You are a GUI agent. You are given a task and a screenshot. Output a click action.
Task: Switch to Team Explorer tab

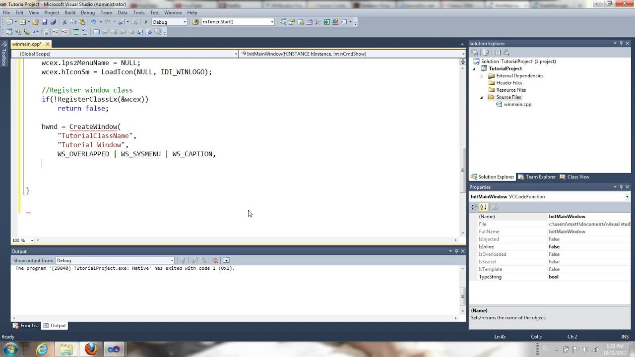pyautogui.click(x=537, y=177)
